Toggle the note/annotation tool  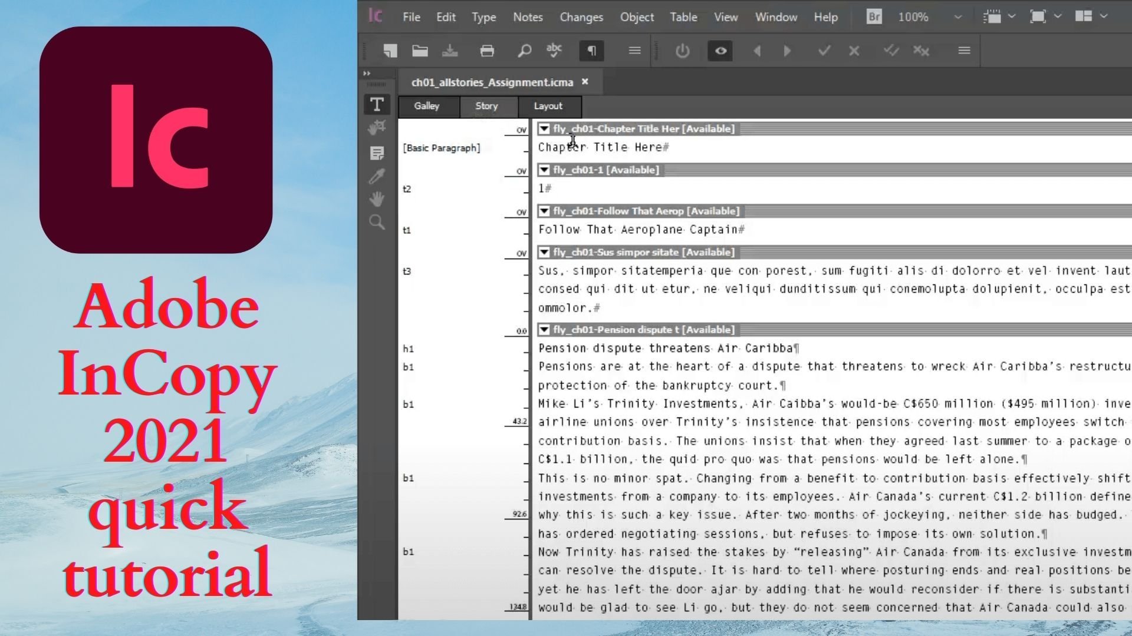tap(377, 153)
